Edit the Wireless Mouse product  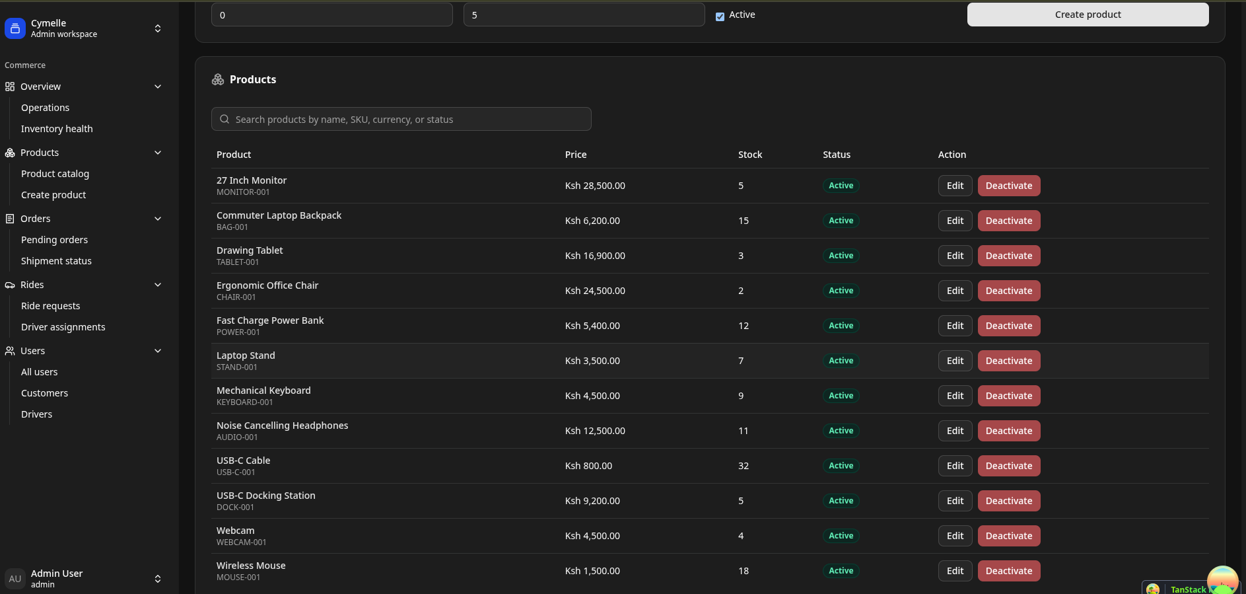[955, 571]
